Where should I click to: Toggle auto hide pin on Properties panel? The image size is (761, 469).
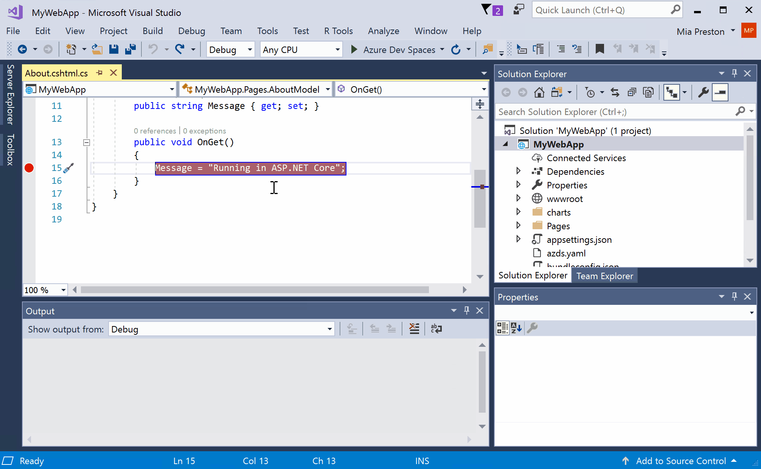click(735, 297)
